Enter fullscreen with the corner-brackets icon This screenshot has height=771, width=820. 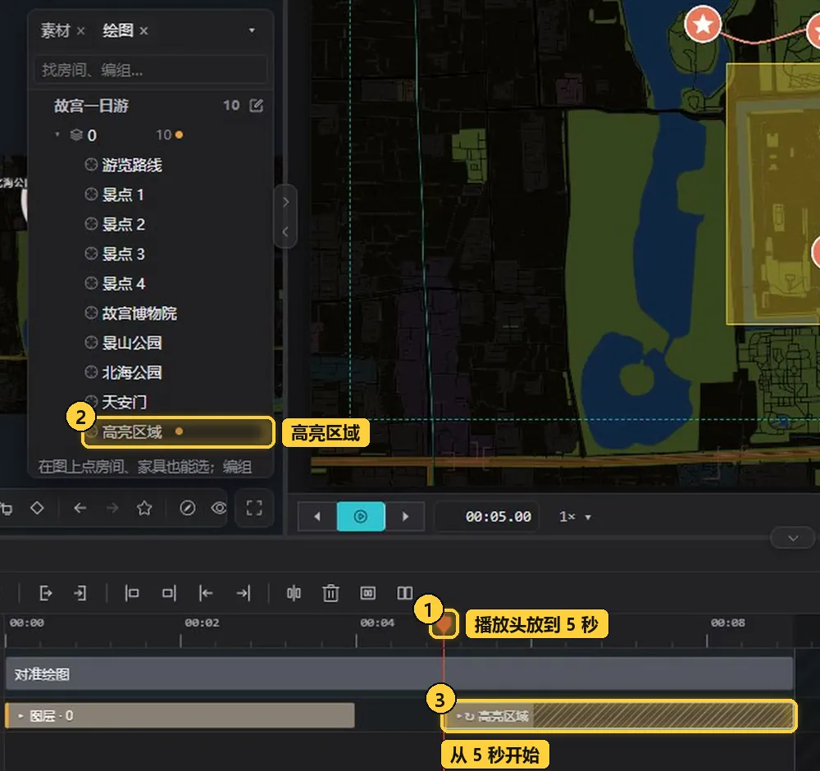[254, 508]
